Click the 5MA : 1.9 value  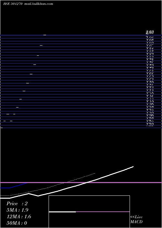[x=17, y=210]
